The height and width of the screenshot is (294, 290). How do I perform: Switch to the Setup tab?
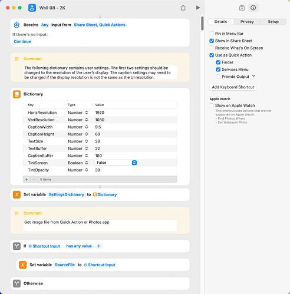[x=273, y=22]
